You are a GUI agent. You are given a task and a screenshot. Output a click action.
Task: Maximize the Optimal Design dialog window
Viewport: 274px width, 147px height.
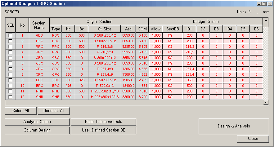264,3
